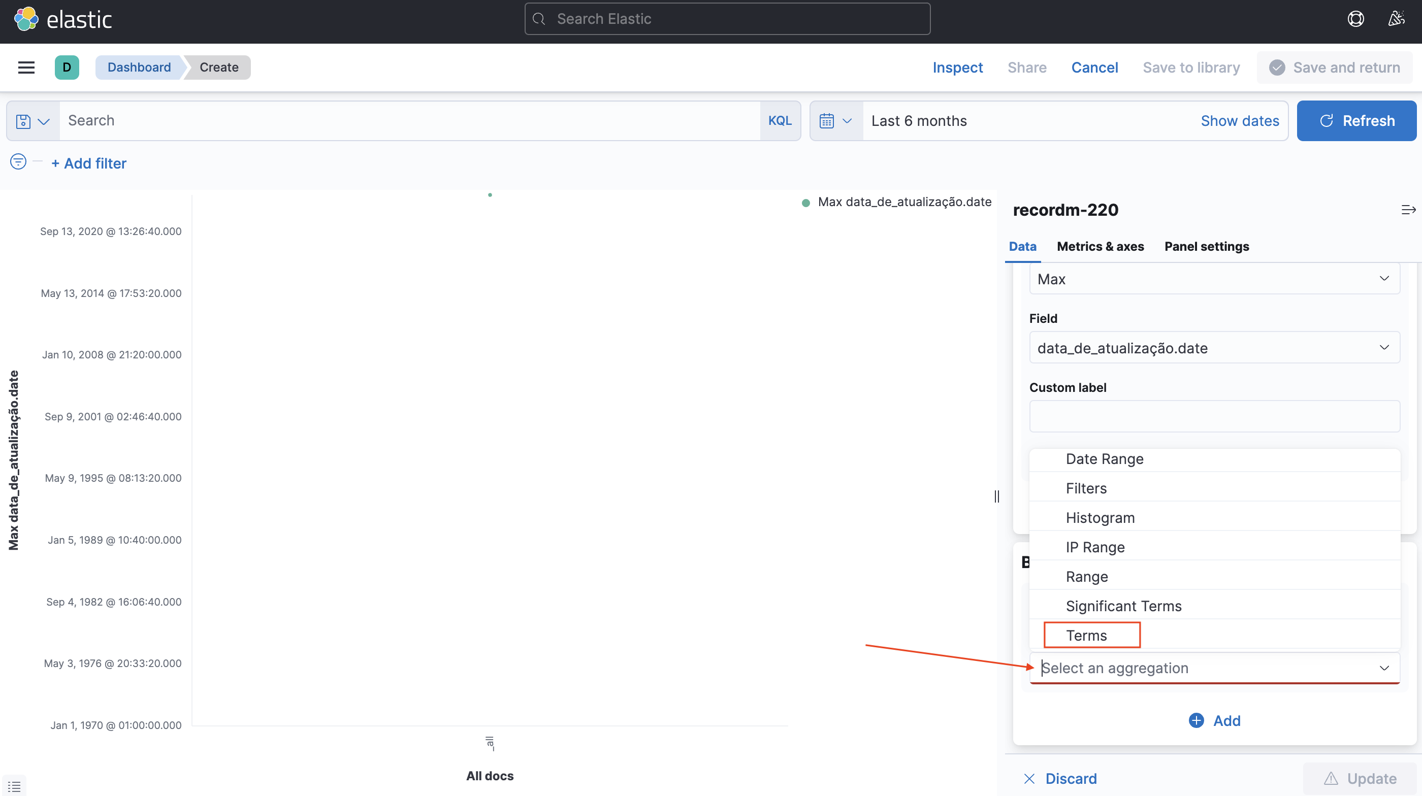The image size is (1422, 796).
Task: Click the plus icon beside Add
Action: click(x=1195, y=720)
